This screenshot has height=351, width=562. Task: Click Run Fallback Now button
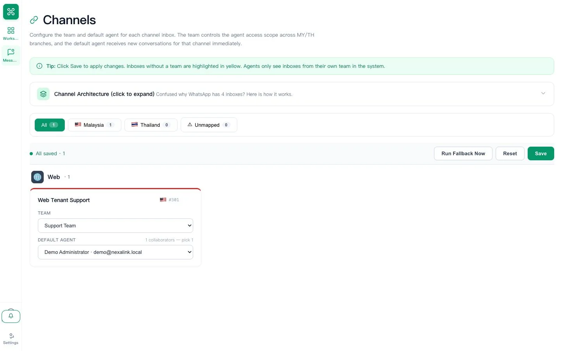click(x=463, y=154)
